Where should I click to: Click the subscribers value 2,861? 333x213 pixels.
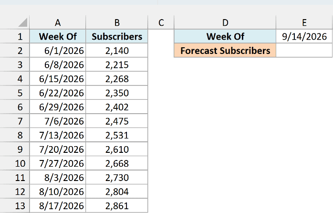pos(117,205)
